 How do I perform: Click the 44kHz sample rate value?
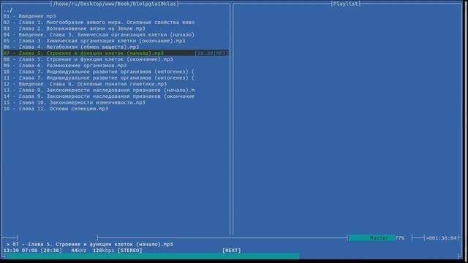point(79,251)
